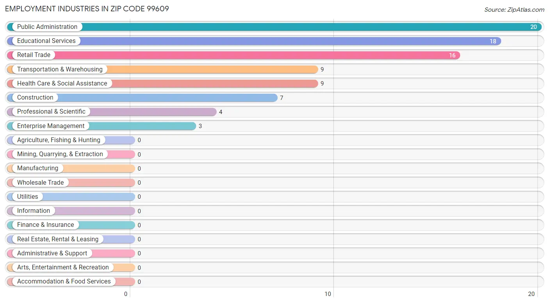Click value 4 beside Professional & Scientific bar
The height and width of the screenshot is (303, 549).
tap(221, 112)
